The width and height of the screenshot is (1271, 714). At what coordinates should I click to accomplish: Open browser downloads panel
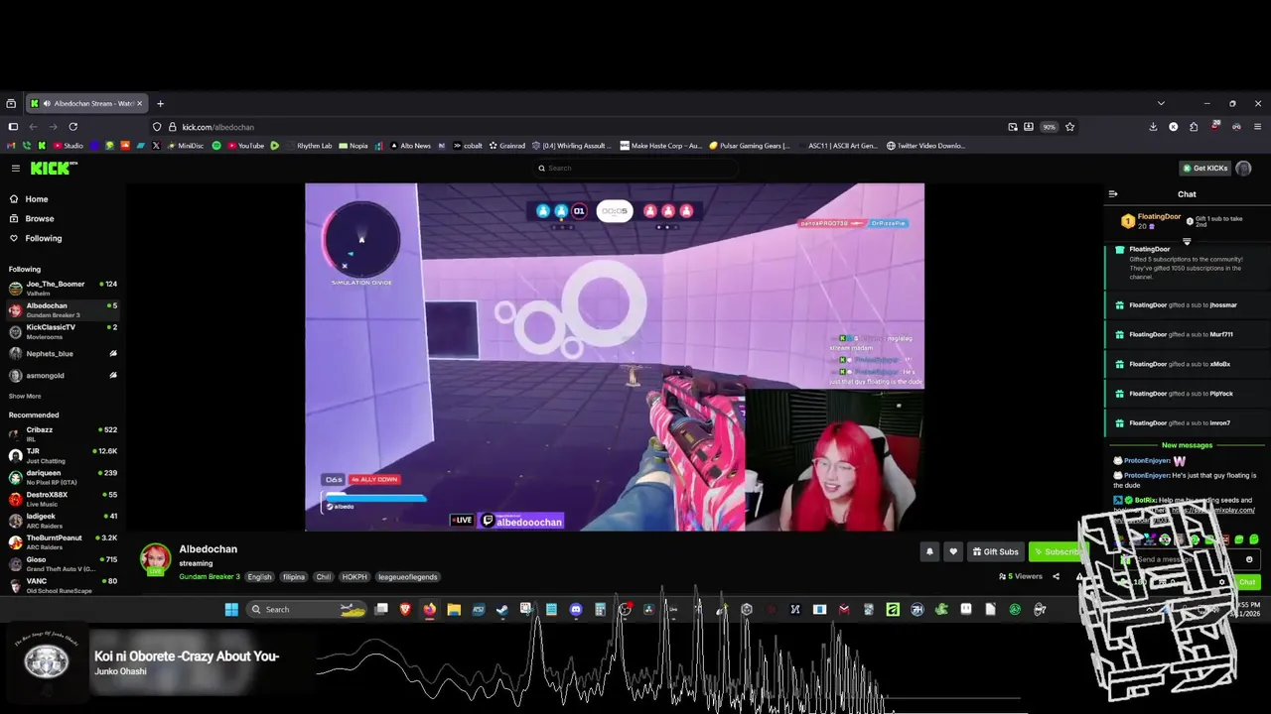click(x=1152, y=127)
